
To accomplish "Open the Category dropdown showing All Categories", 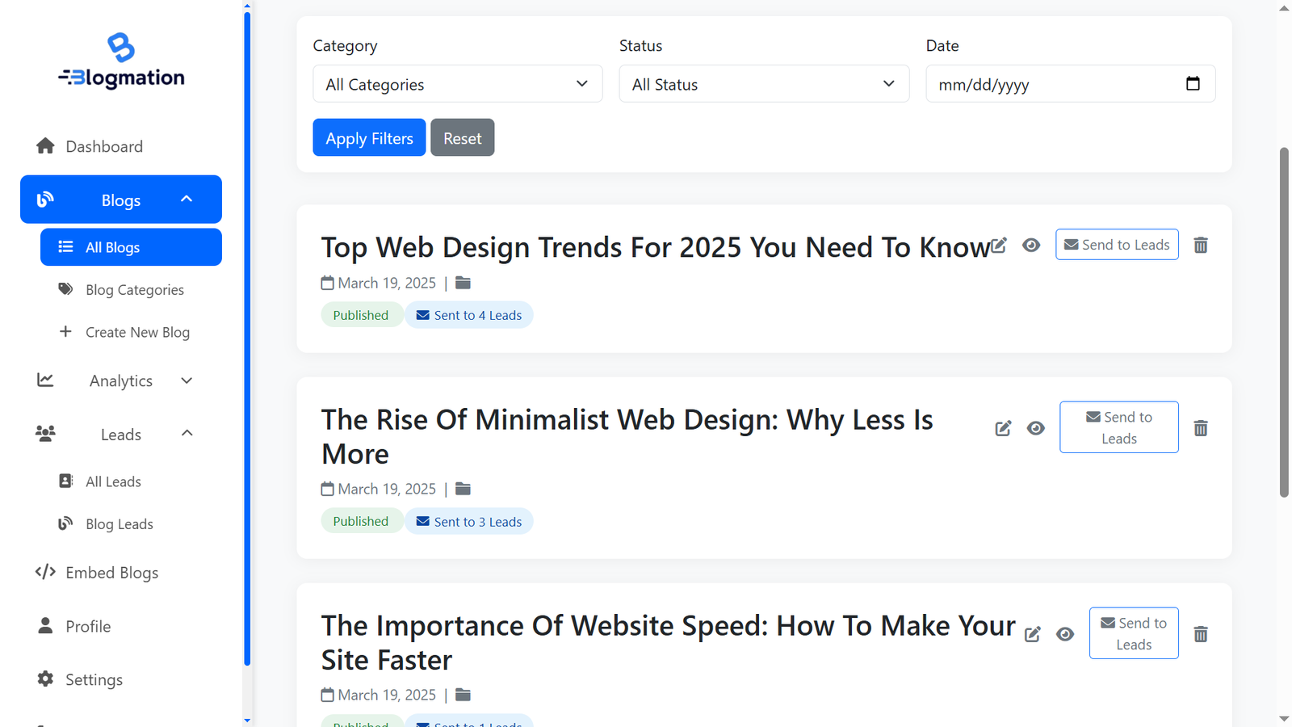I will 457,83.
